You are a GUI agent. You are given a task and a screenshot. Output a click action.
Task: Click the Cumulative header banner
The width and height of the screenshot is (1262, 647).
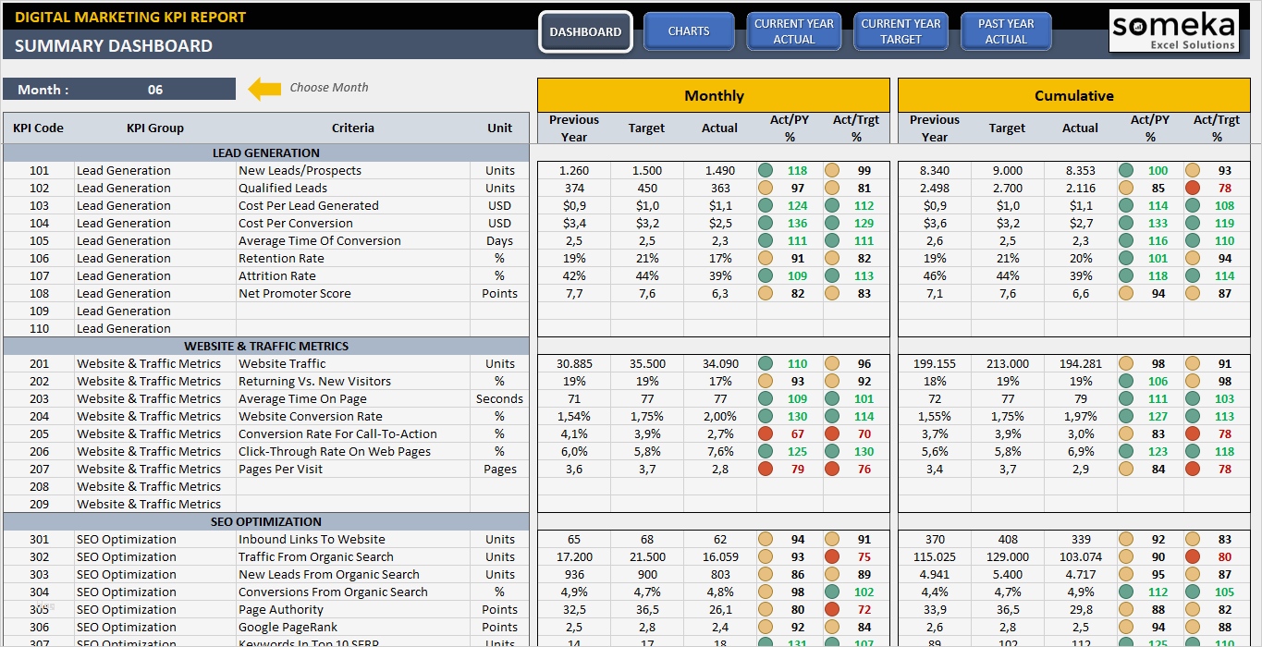click(x=1073, y=95)
